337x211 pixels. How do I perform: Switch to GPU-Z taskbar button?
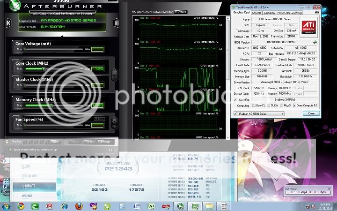(x=195, y=206)
